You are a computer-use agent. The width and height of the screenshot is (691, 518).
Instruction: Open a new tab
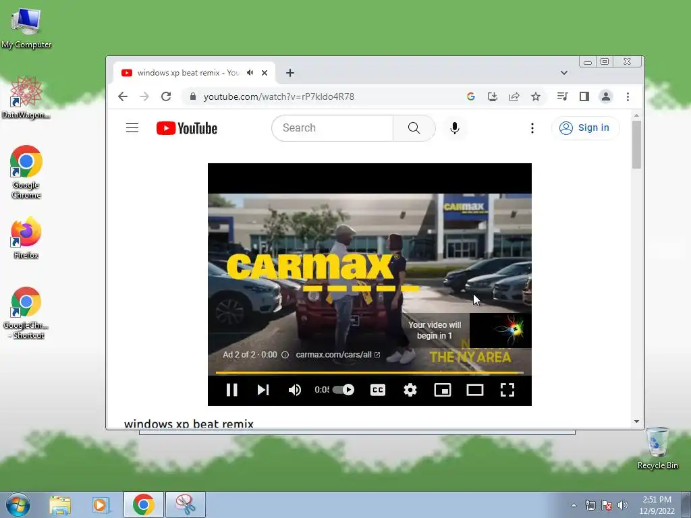289,73
